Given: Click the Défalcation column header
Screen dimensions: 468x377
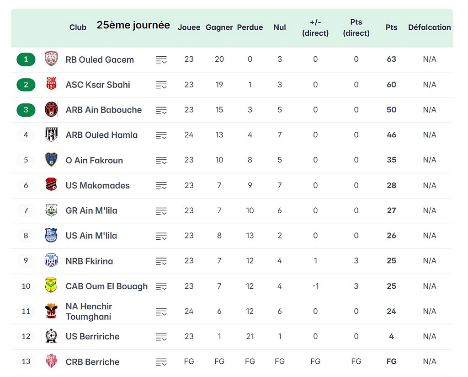Looking at the screenshot, I should (429, 27).
